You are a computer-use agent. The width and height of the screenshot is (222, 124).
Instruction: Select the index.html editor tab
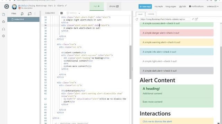[x=50, y=13]
